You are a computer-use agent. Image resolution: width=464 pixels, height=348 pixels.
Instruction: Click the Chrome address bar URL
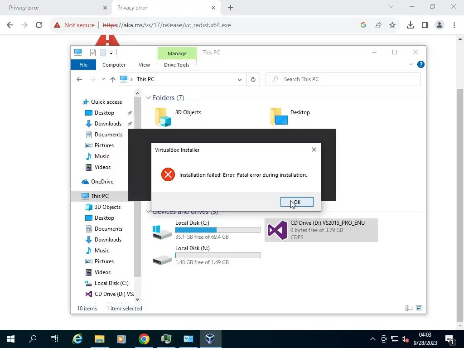(167, 25)
